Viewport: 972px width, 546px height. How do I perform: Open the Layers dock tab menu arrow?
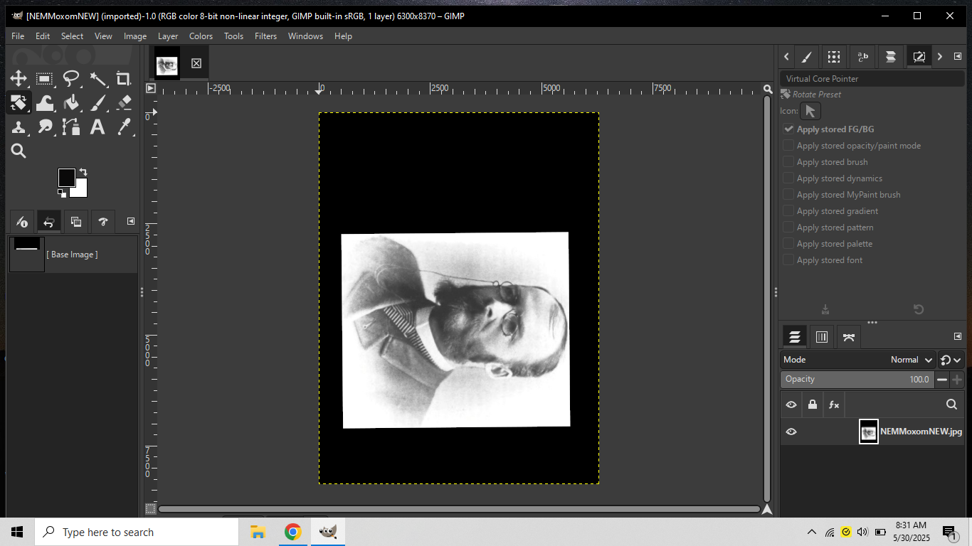click(957, 337)
